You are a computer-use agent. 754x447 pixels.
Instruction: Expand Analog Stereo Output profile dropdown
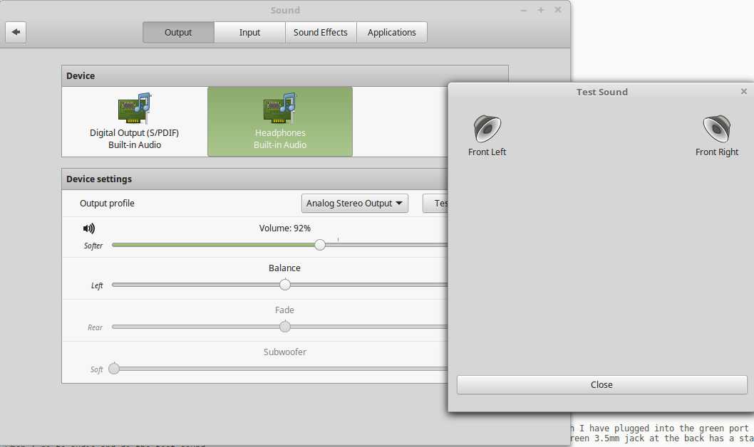coord(355,203)
